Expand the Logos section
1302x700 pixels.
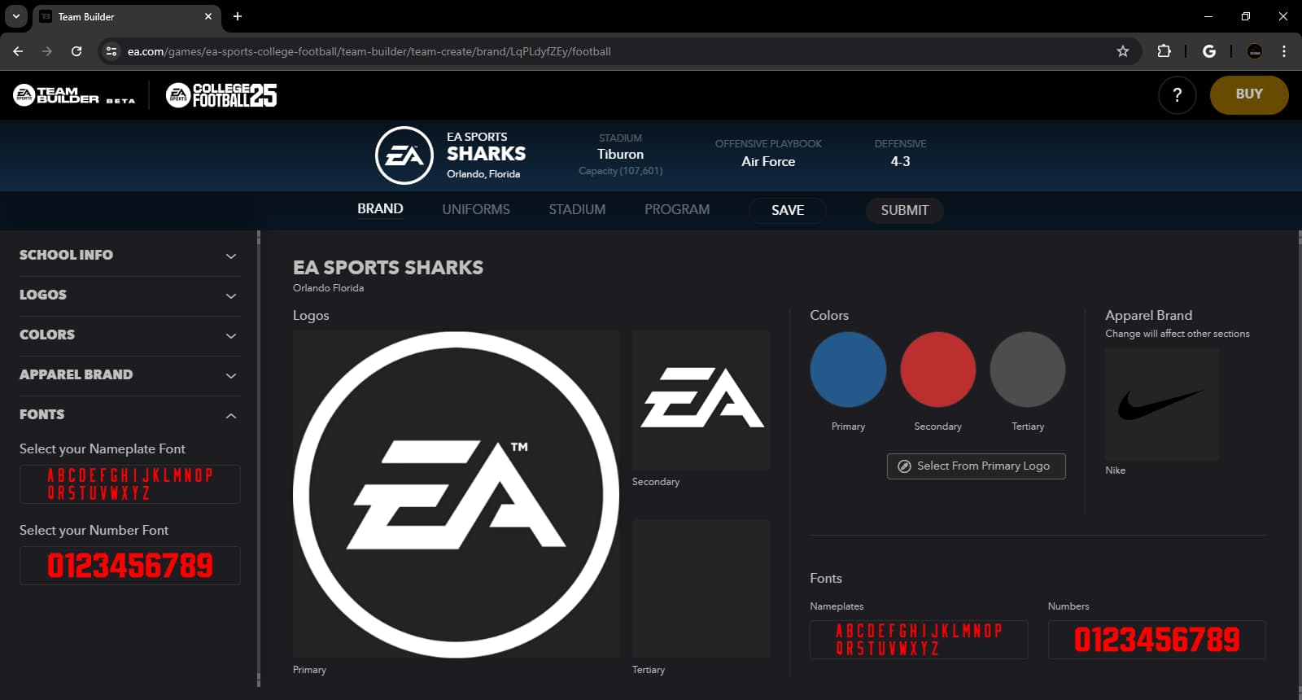tap(129, 295)
